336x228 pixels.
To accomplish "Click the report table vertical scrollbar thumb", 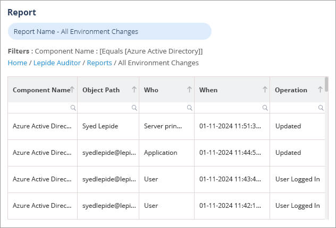I will pyautogui.click(x=326, y=84).
